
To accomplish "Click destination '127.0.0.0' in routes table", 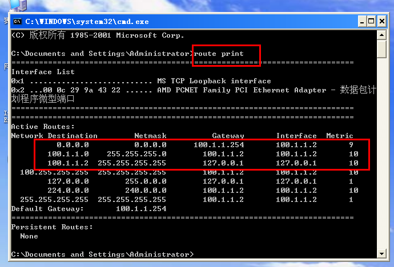I will pos(68,181).
